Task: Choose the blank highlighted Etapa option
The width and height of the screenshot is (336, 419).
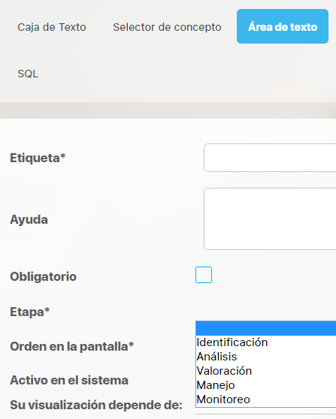Action: pos(265,328)
